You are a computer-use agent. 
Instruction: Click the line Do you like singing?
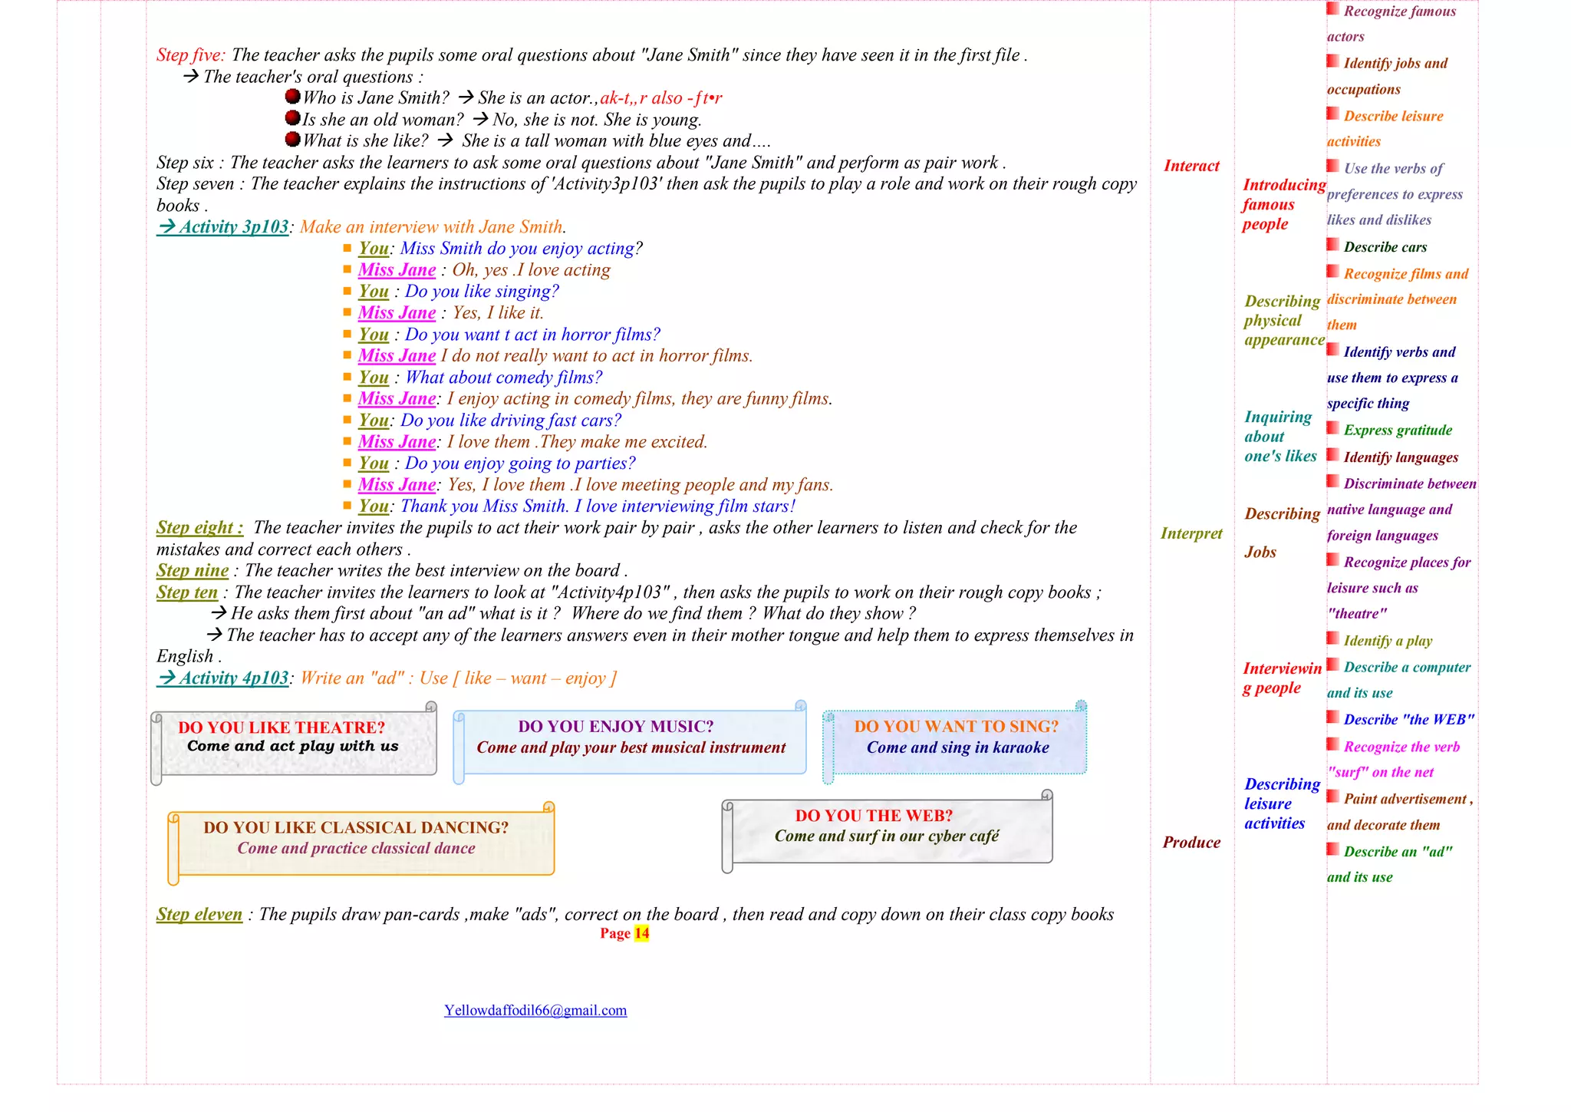(x=482, y=292)
